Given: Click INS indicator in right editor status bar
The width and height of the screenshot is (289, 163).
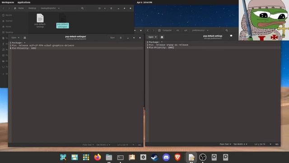Looking at the screenshot, I should pos(277,144).
